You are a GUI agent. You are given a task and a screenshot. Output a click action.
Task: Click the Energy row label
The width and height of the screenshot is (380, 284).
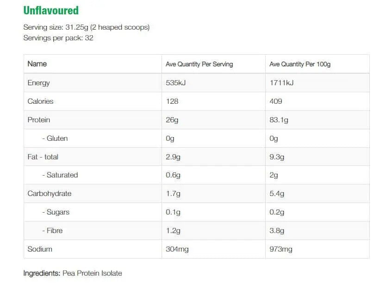pyautogui.click(x=38, y=83)
